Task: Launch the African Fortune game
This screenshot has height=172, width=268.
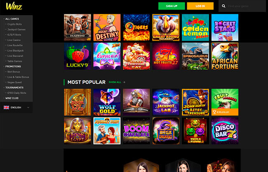Action: point(225,56)
